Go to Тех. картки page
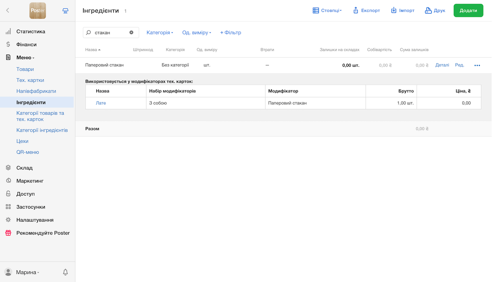493x282 pixels. coord(30,80)
